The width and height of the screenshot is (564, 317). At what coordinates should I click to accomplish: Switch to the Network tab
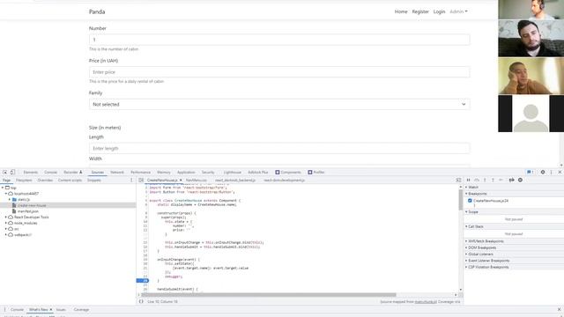point(117,173)
